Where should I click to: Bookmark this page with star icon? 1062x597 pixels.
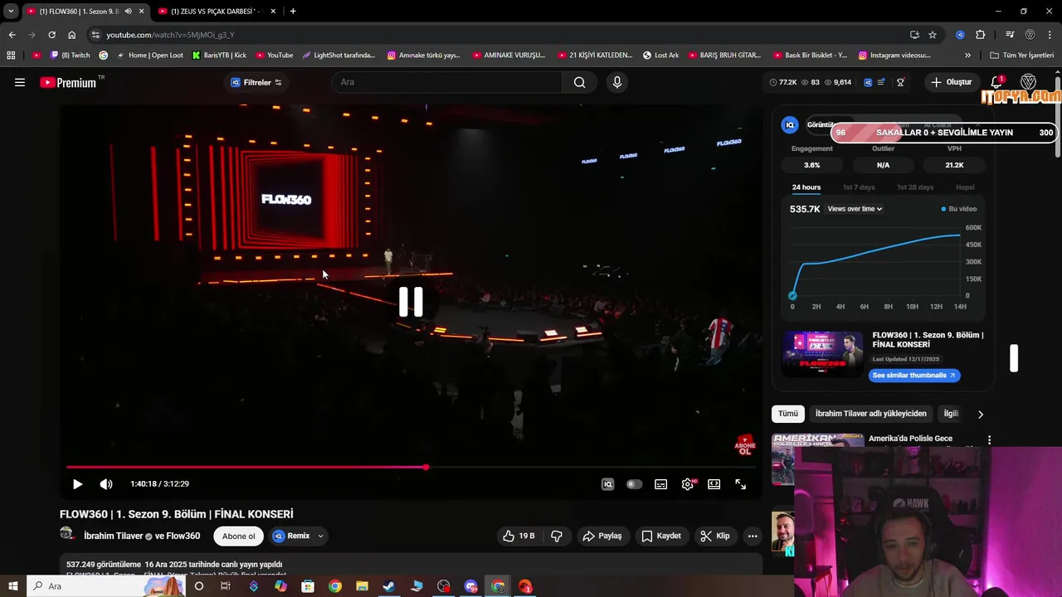(933, 35)
